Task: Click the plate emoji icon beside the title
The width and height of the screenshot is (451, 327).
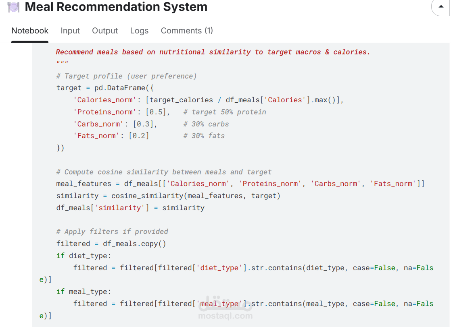Action: (x=13, y=7)
